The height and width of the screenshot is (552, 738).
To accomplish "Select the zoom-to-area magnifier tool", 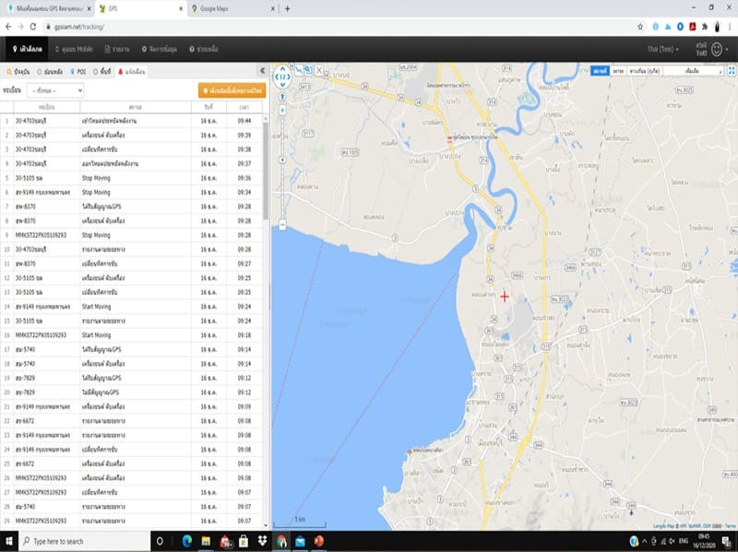I will pos(308,69).
